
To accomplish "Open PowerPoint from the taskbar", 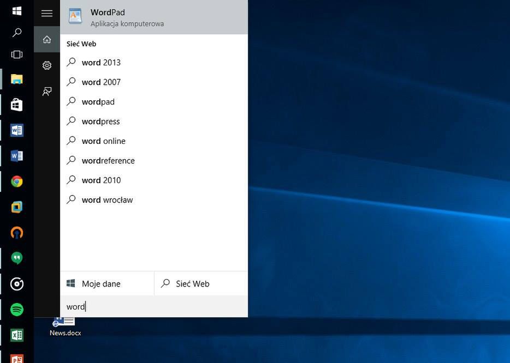I will (17, 359).
